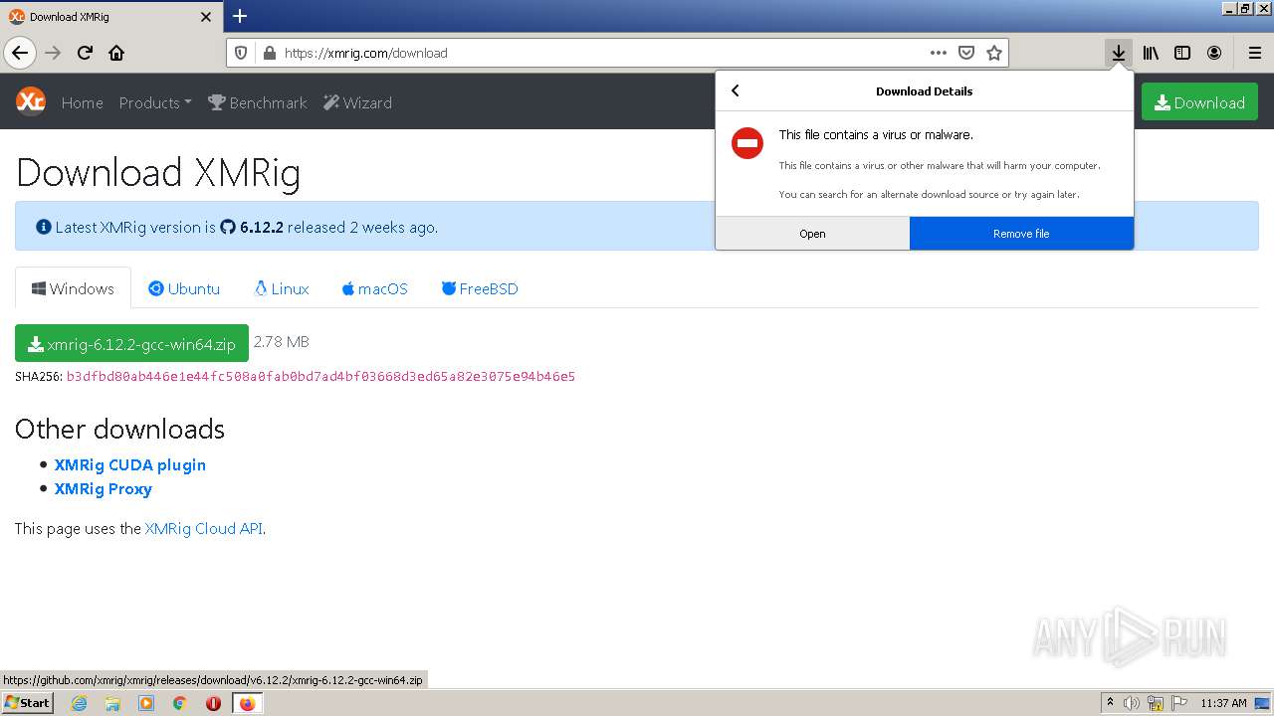
Task: Download xmrig-6.12.2-gcc-win64.zip
Action: click(x=131, y=343)
